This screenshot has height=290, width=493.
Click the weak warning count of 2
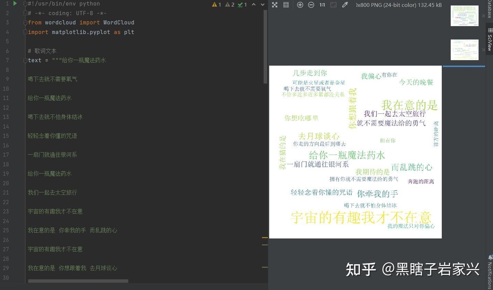pyautogui.click(x=230, y=4)
